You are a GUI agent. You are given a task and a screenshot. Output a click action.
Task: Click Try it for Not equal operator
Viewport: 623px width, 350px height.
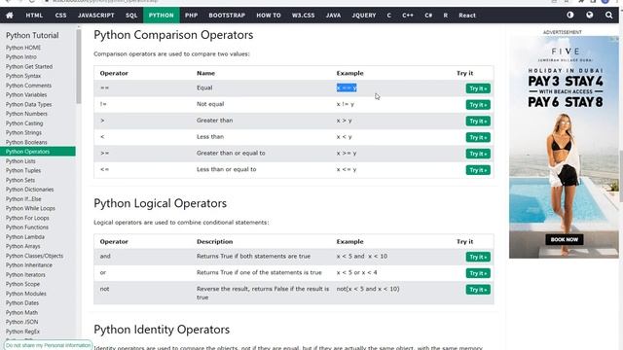click(x=478, y=105)
